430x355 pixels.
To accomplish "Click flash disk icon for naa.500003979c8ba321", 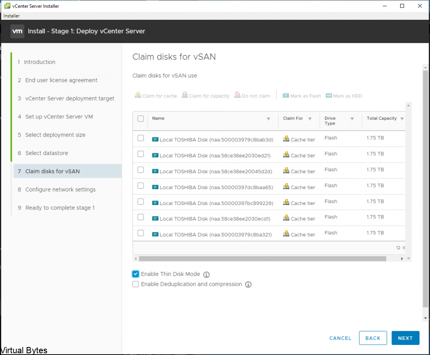I will click(x=155, y=234).
